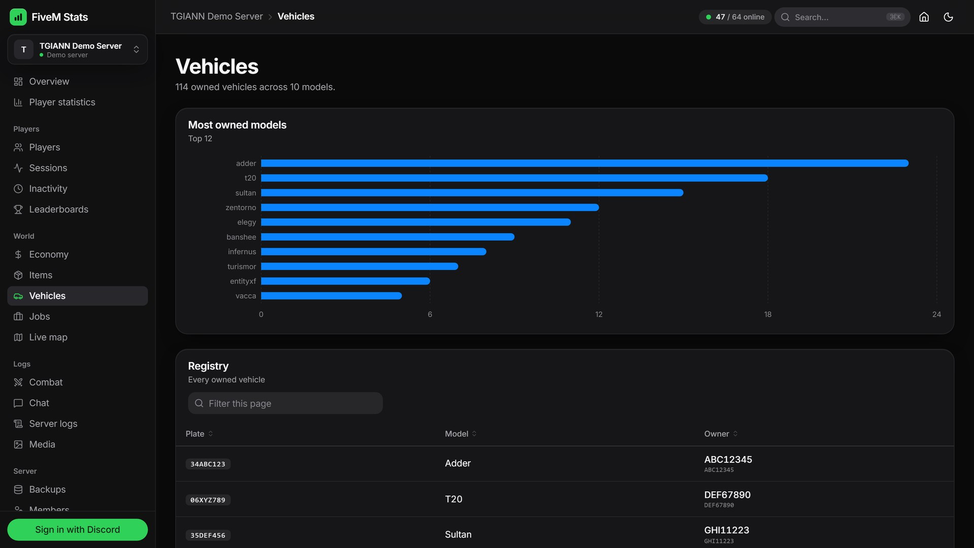Open owner ABC12345 link
Screen dimensions: 974x548
click(x=728, y=460)
